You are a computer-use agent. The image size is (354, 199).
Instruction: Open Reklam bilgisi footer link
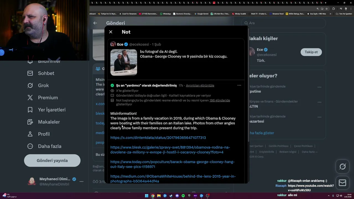[288, 152]
